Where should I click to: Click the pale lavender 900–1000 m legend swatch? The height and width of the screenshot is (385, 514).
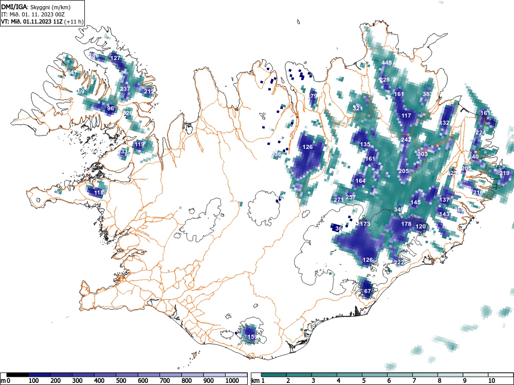214,375
